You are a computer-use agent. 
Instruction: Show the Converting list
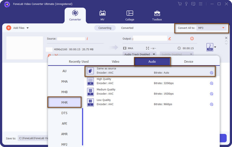click(105, 28)
